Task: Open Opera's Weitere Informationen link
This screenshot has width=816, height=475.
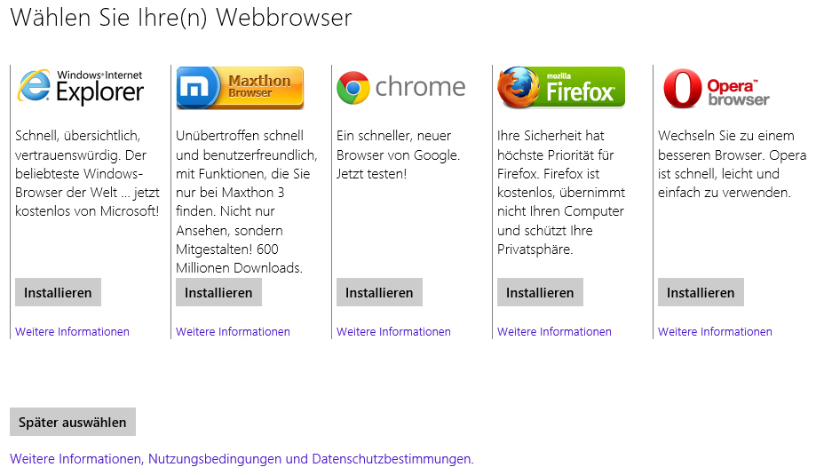Action: [x=715, y=332]
